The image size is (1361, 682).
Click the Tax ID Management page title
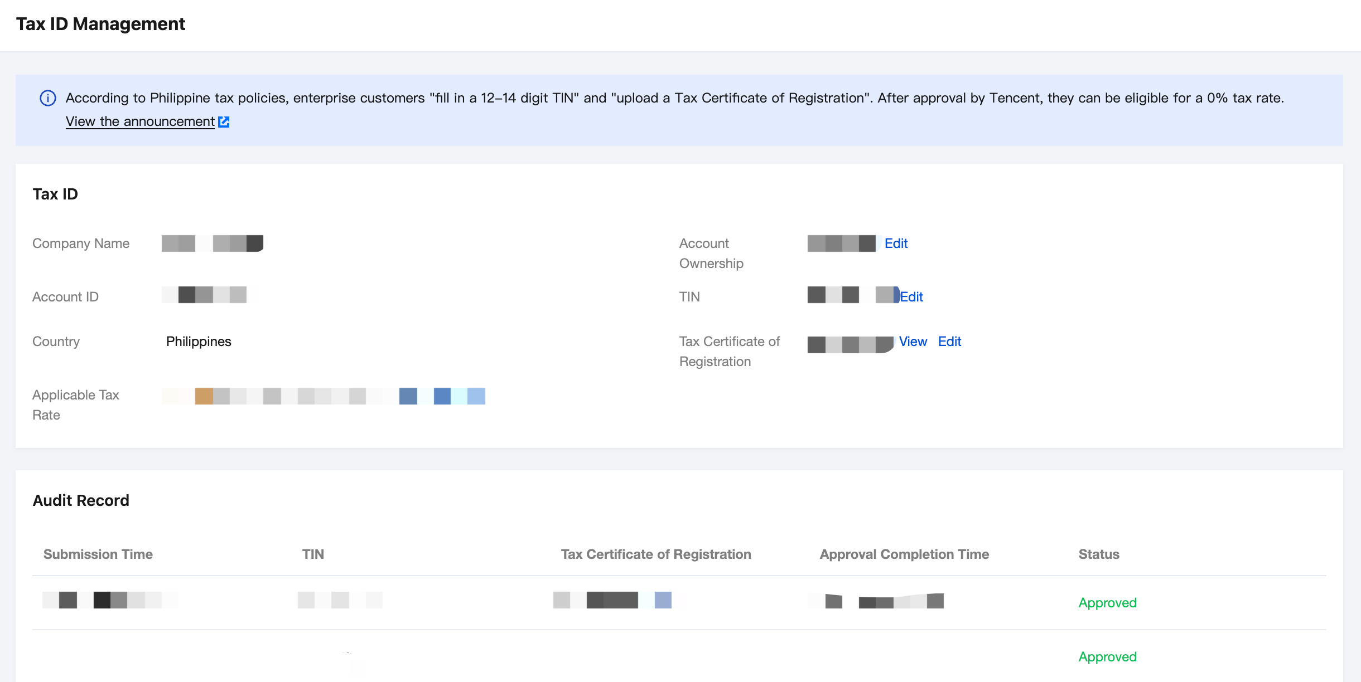point(101,24)
